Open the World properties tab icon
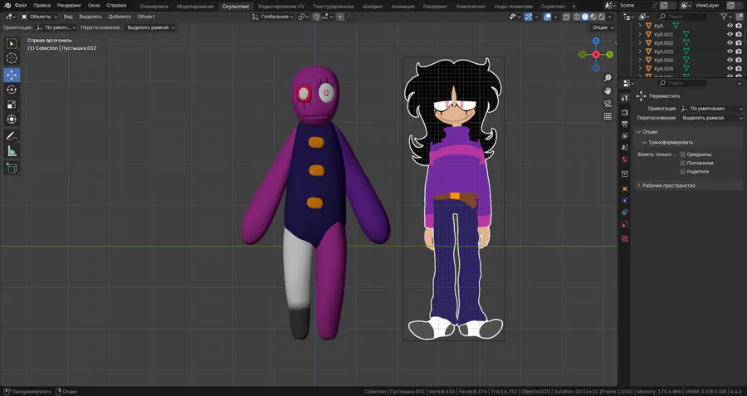Image resolution: width=747 pixels, height=396 pixels. point(625,159)
